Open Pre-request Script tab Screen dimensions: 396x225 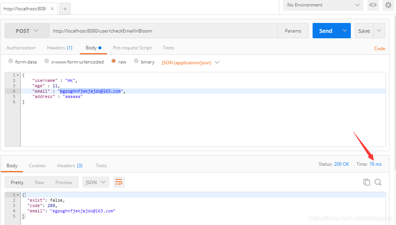coord(132,48)
